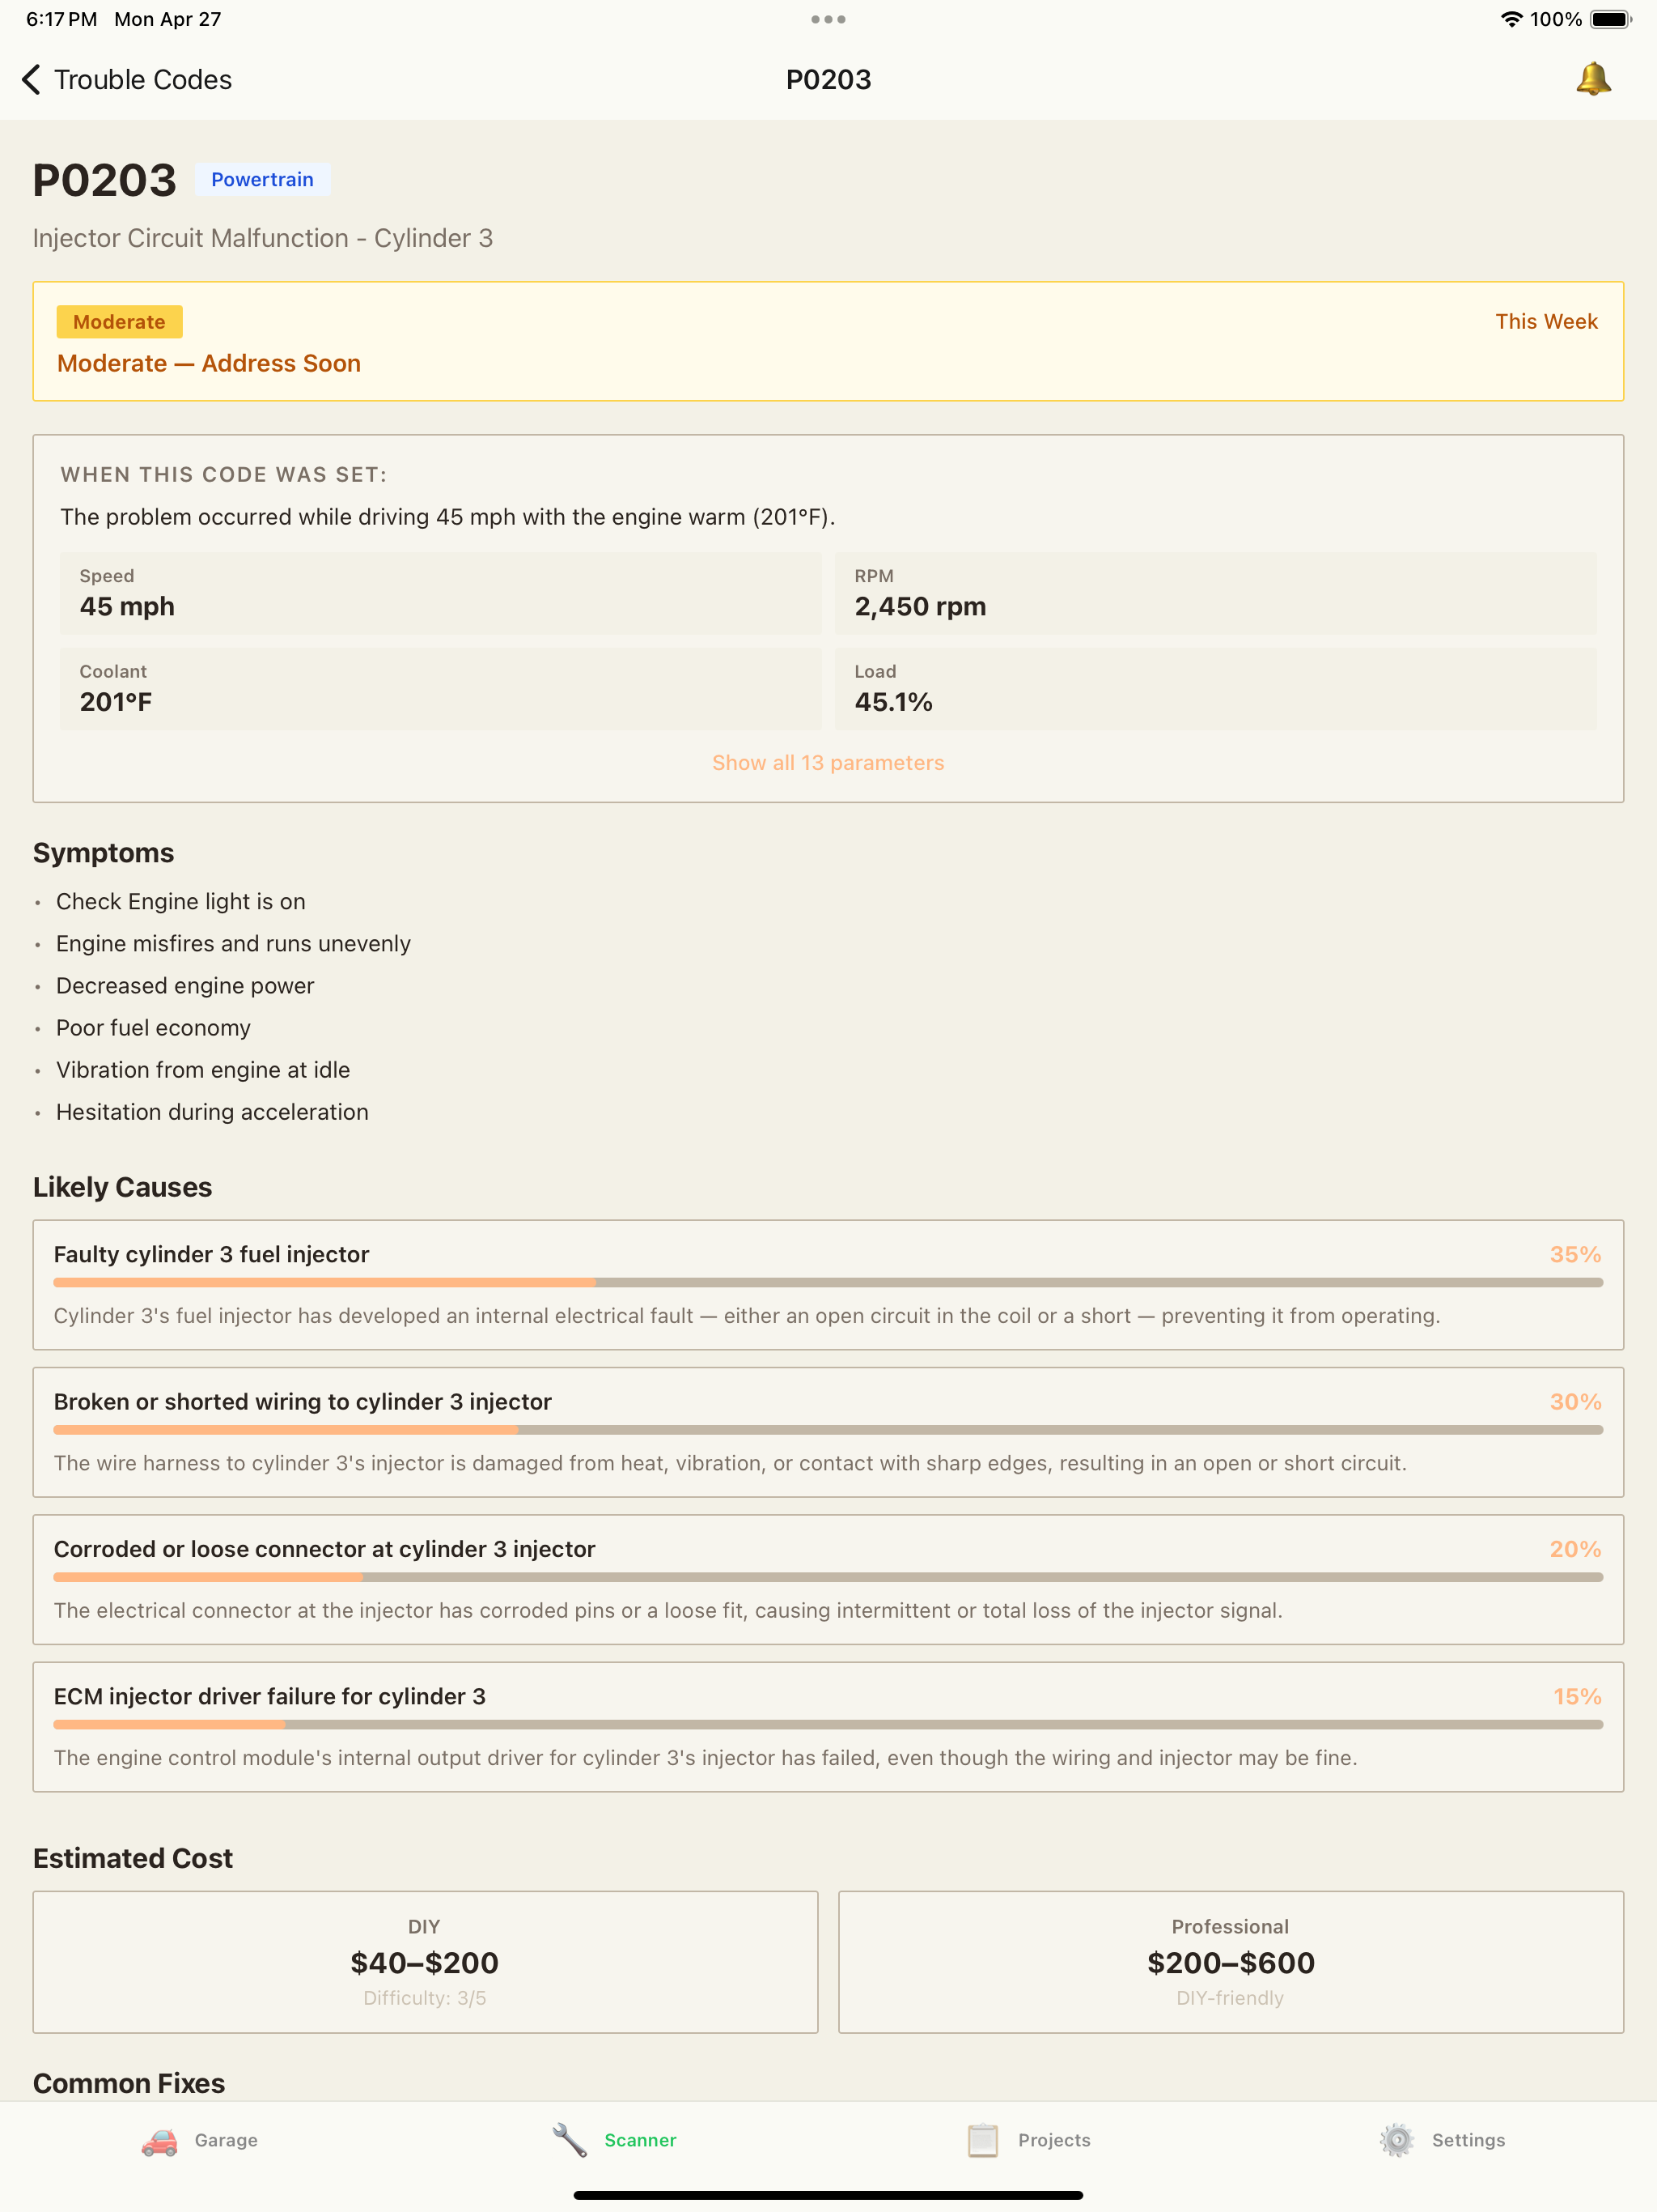Tap the back chevron icon
Viewport: 1657px width, 2212px height.
[x=31, y=80]
